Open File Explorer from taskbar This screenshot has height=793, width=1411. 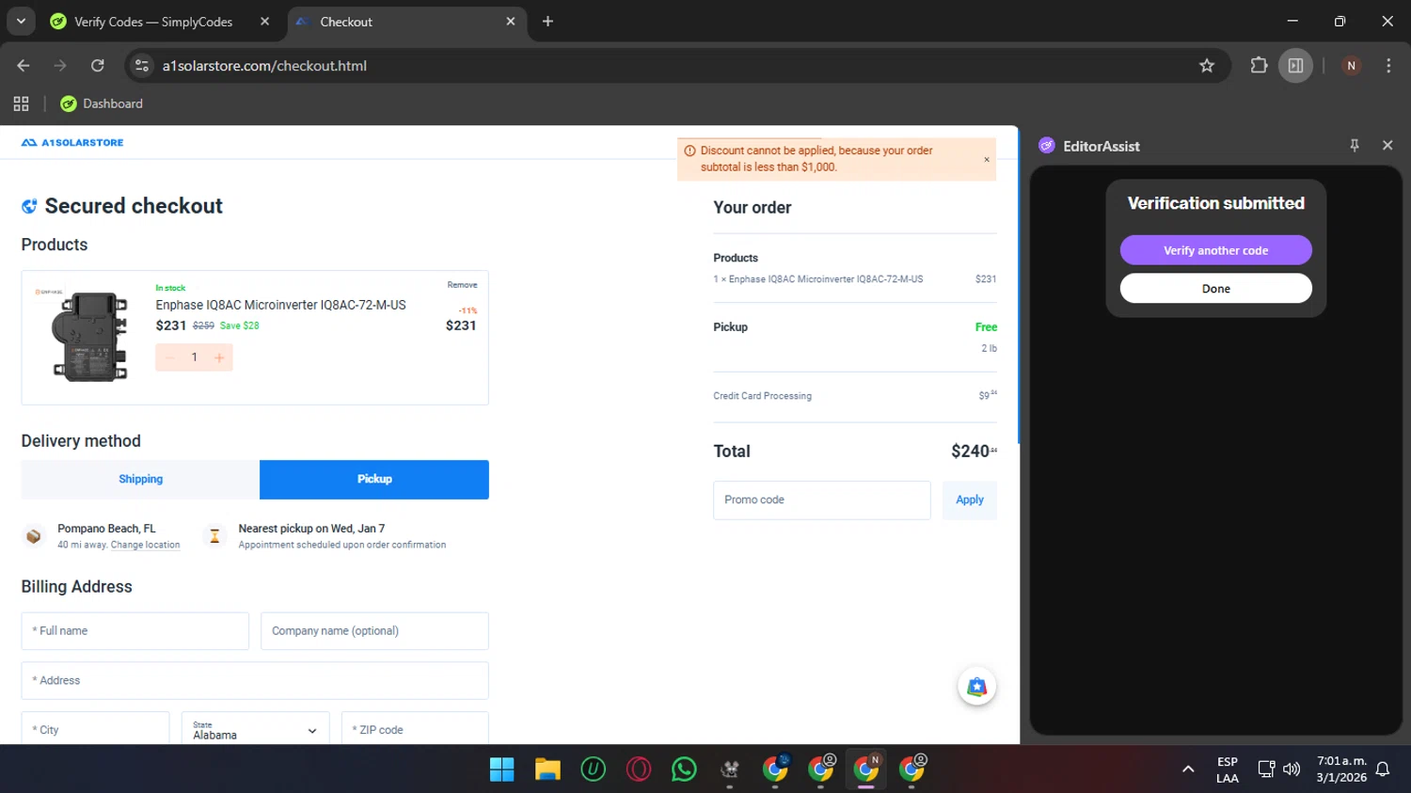point(547,769)
